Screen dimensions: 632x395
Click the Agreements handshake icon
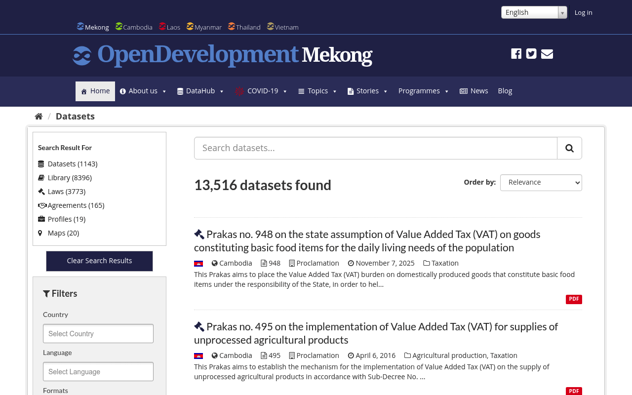(x=42, y=205)
